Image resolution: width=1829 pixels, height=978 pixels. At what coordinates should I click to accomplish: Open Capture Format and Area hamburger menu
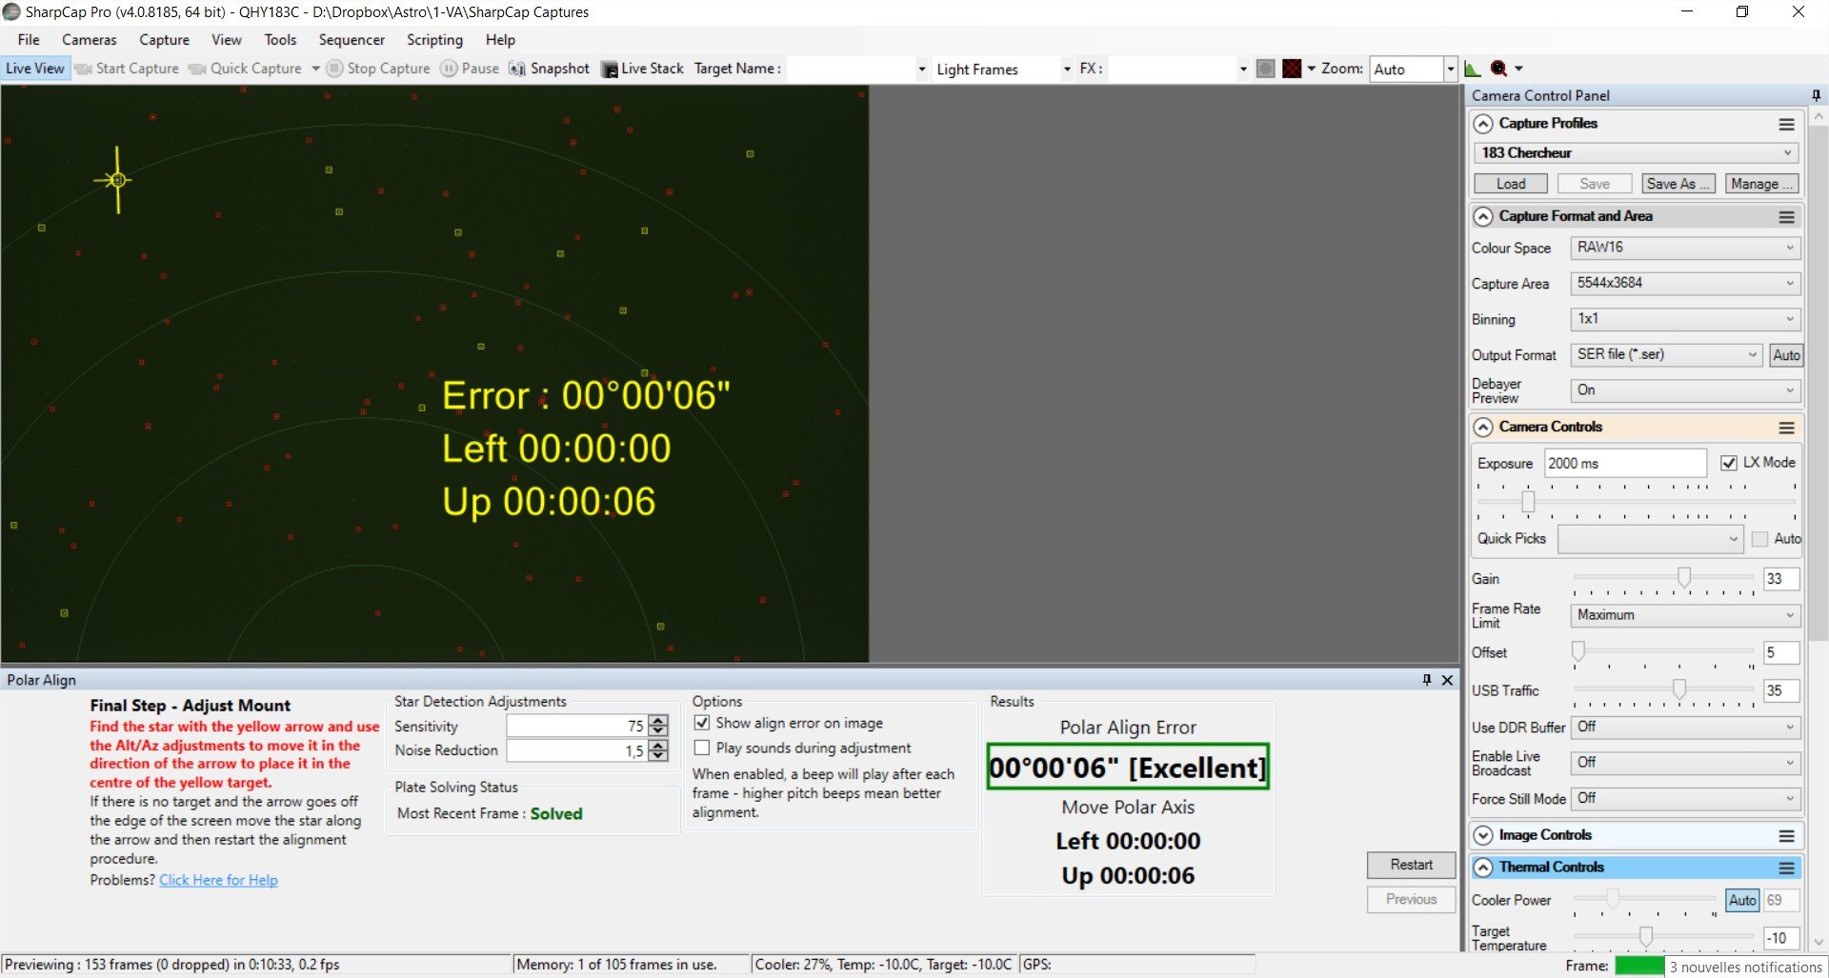[x=1786, y=217]
